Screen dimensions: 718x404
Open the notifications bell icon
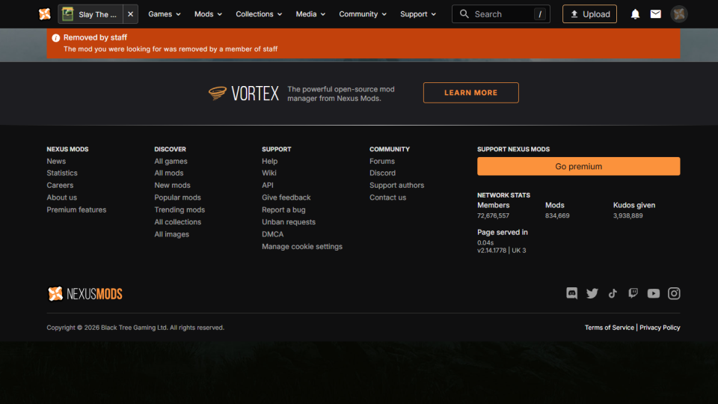point(635,14)
